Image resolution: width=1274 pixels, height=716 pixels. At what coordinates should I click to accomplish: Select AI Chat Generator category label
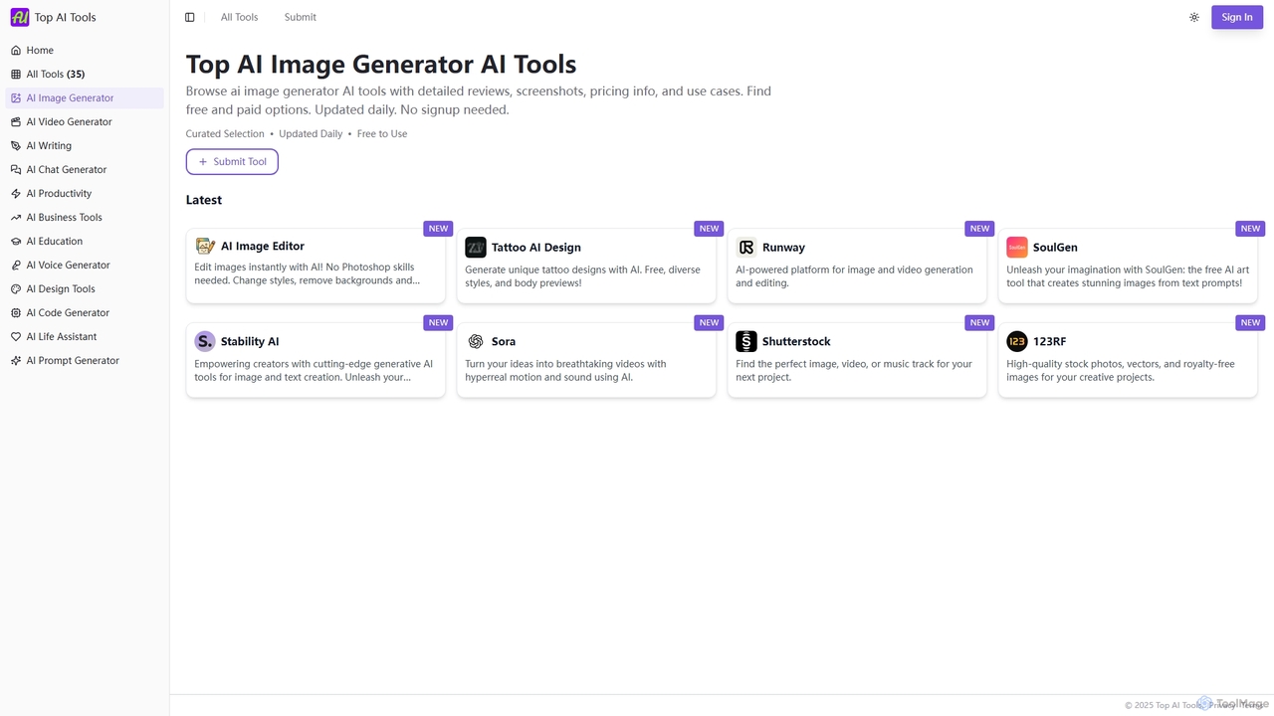point(67,169)
